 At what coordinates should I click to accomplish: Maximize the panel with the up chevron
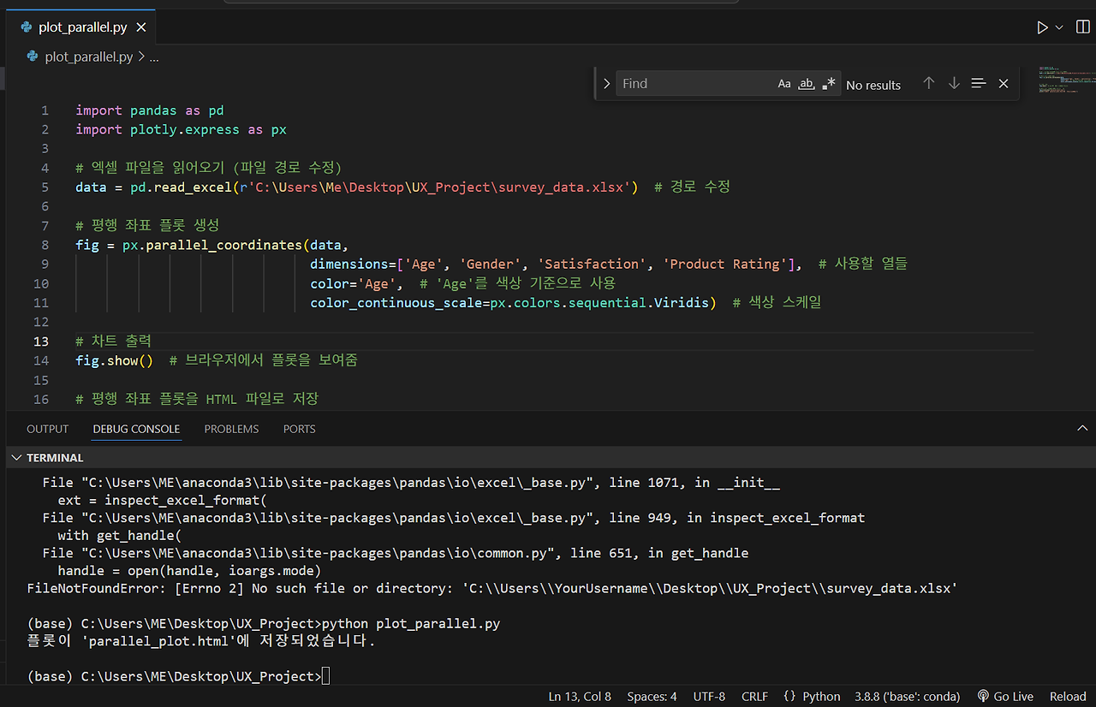click(1082, 428)
